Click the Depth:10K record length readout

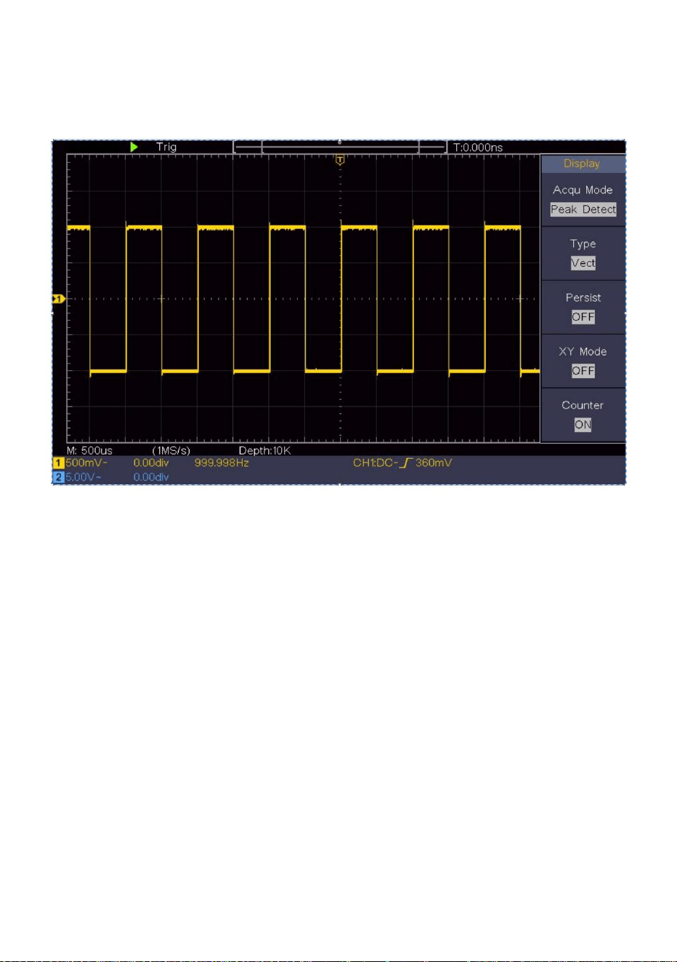(x=265, y=451)
